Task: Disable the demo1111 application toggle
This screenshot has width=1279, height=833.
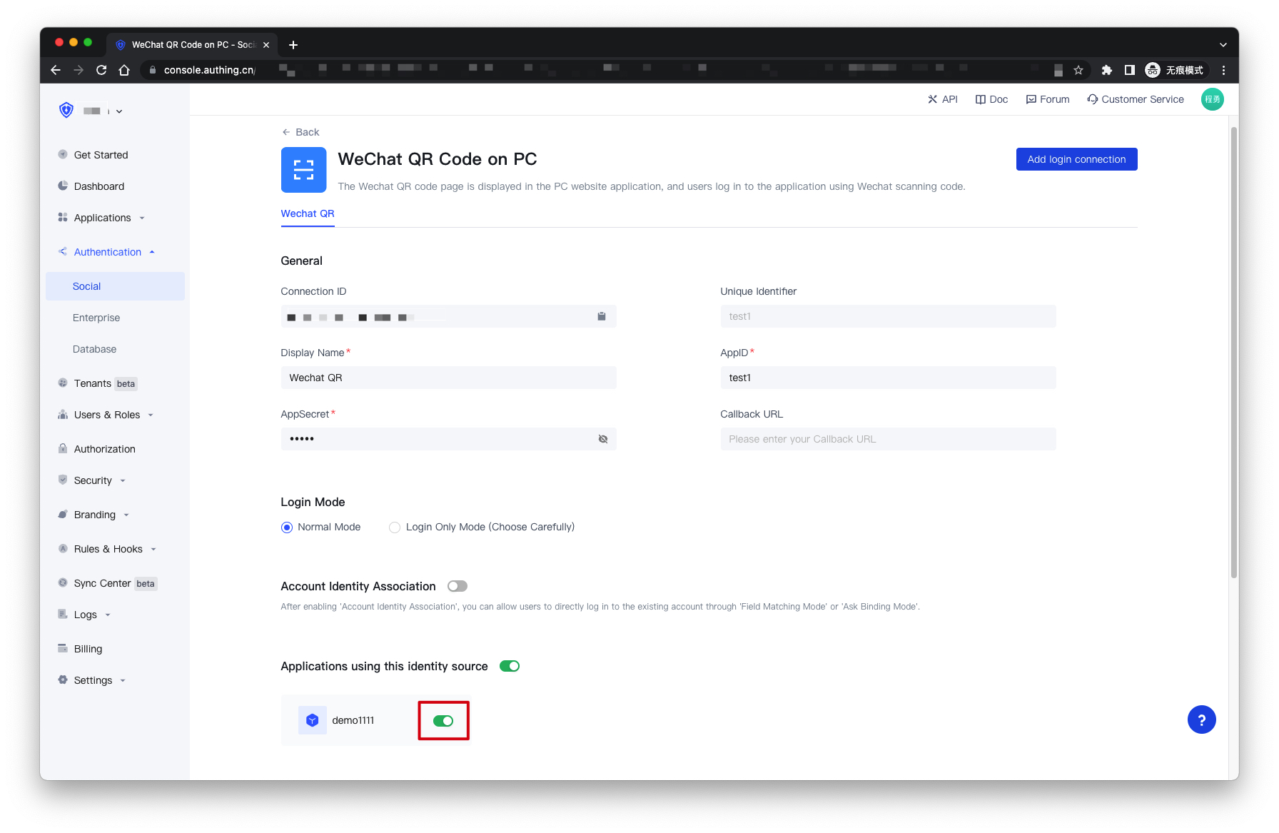Action: tap(443, 721)
